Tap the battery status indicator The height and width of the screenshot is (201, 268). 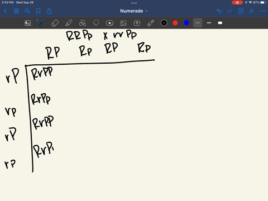[263, 3]
